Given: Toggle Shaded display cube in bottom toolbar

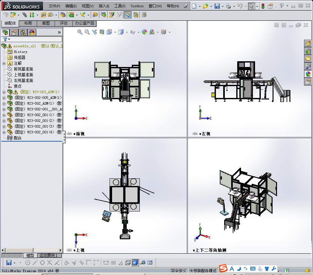Looking at the screenshot, I should (135, 263).
